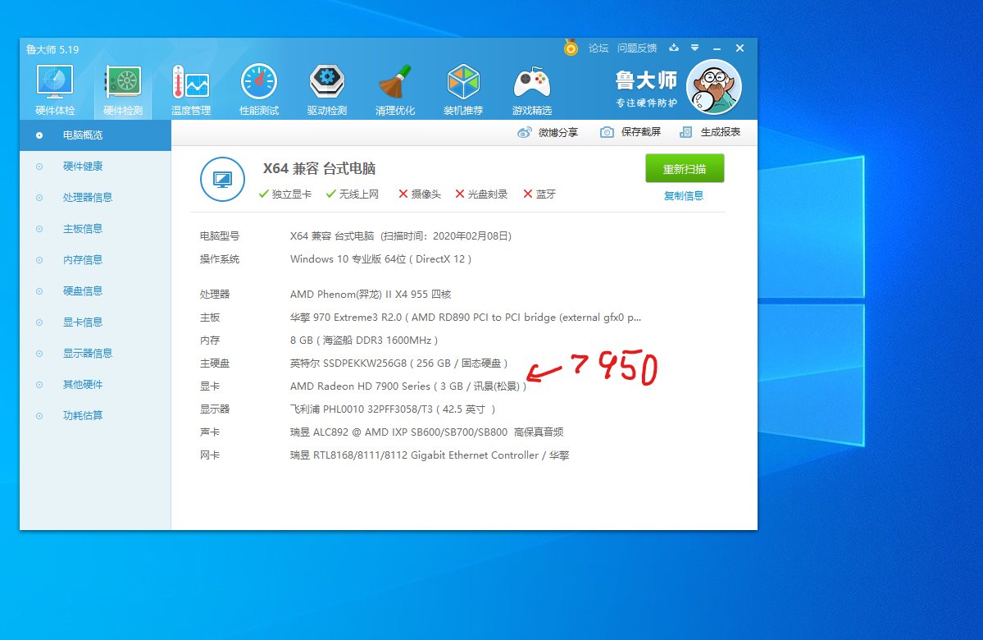
Task: Click the report document icon
Action: (x=686, y=132)
